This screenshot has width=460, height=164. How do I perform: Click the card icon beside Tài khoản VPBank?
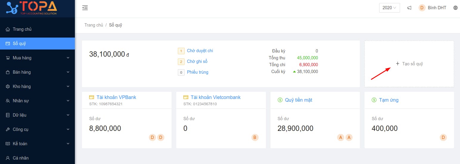(92, 97)
